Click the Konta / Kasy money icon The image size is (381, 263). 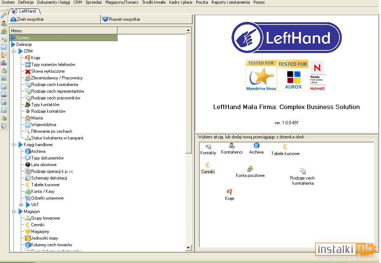pyautogui.click(x=28, y=191)
